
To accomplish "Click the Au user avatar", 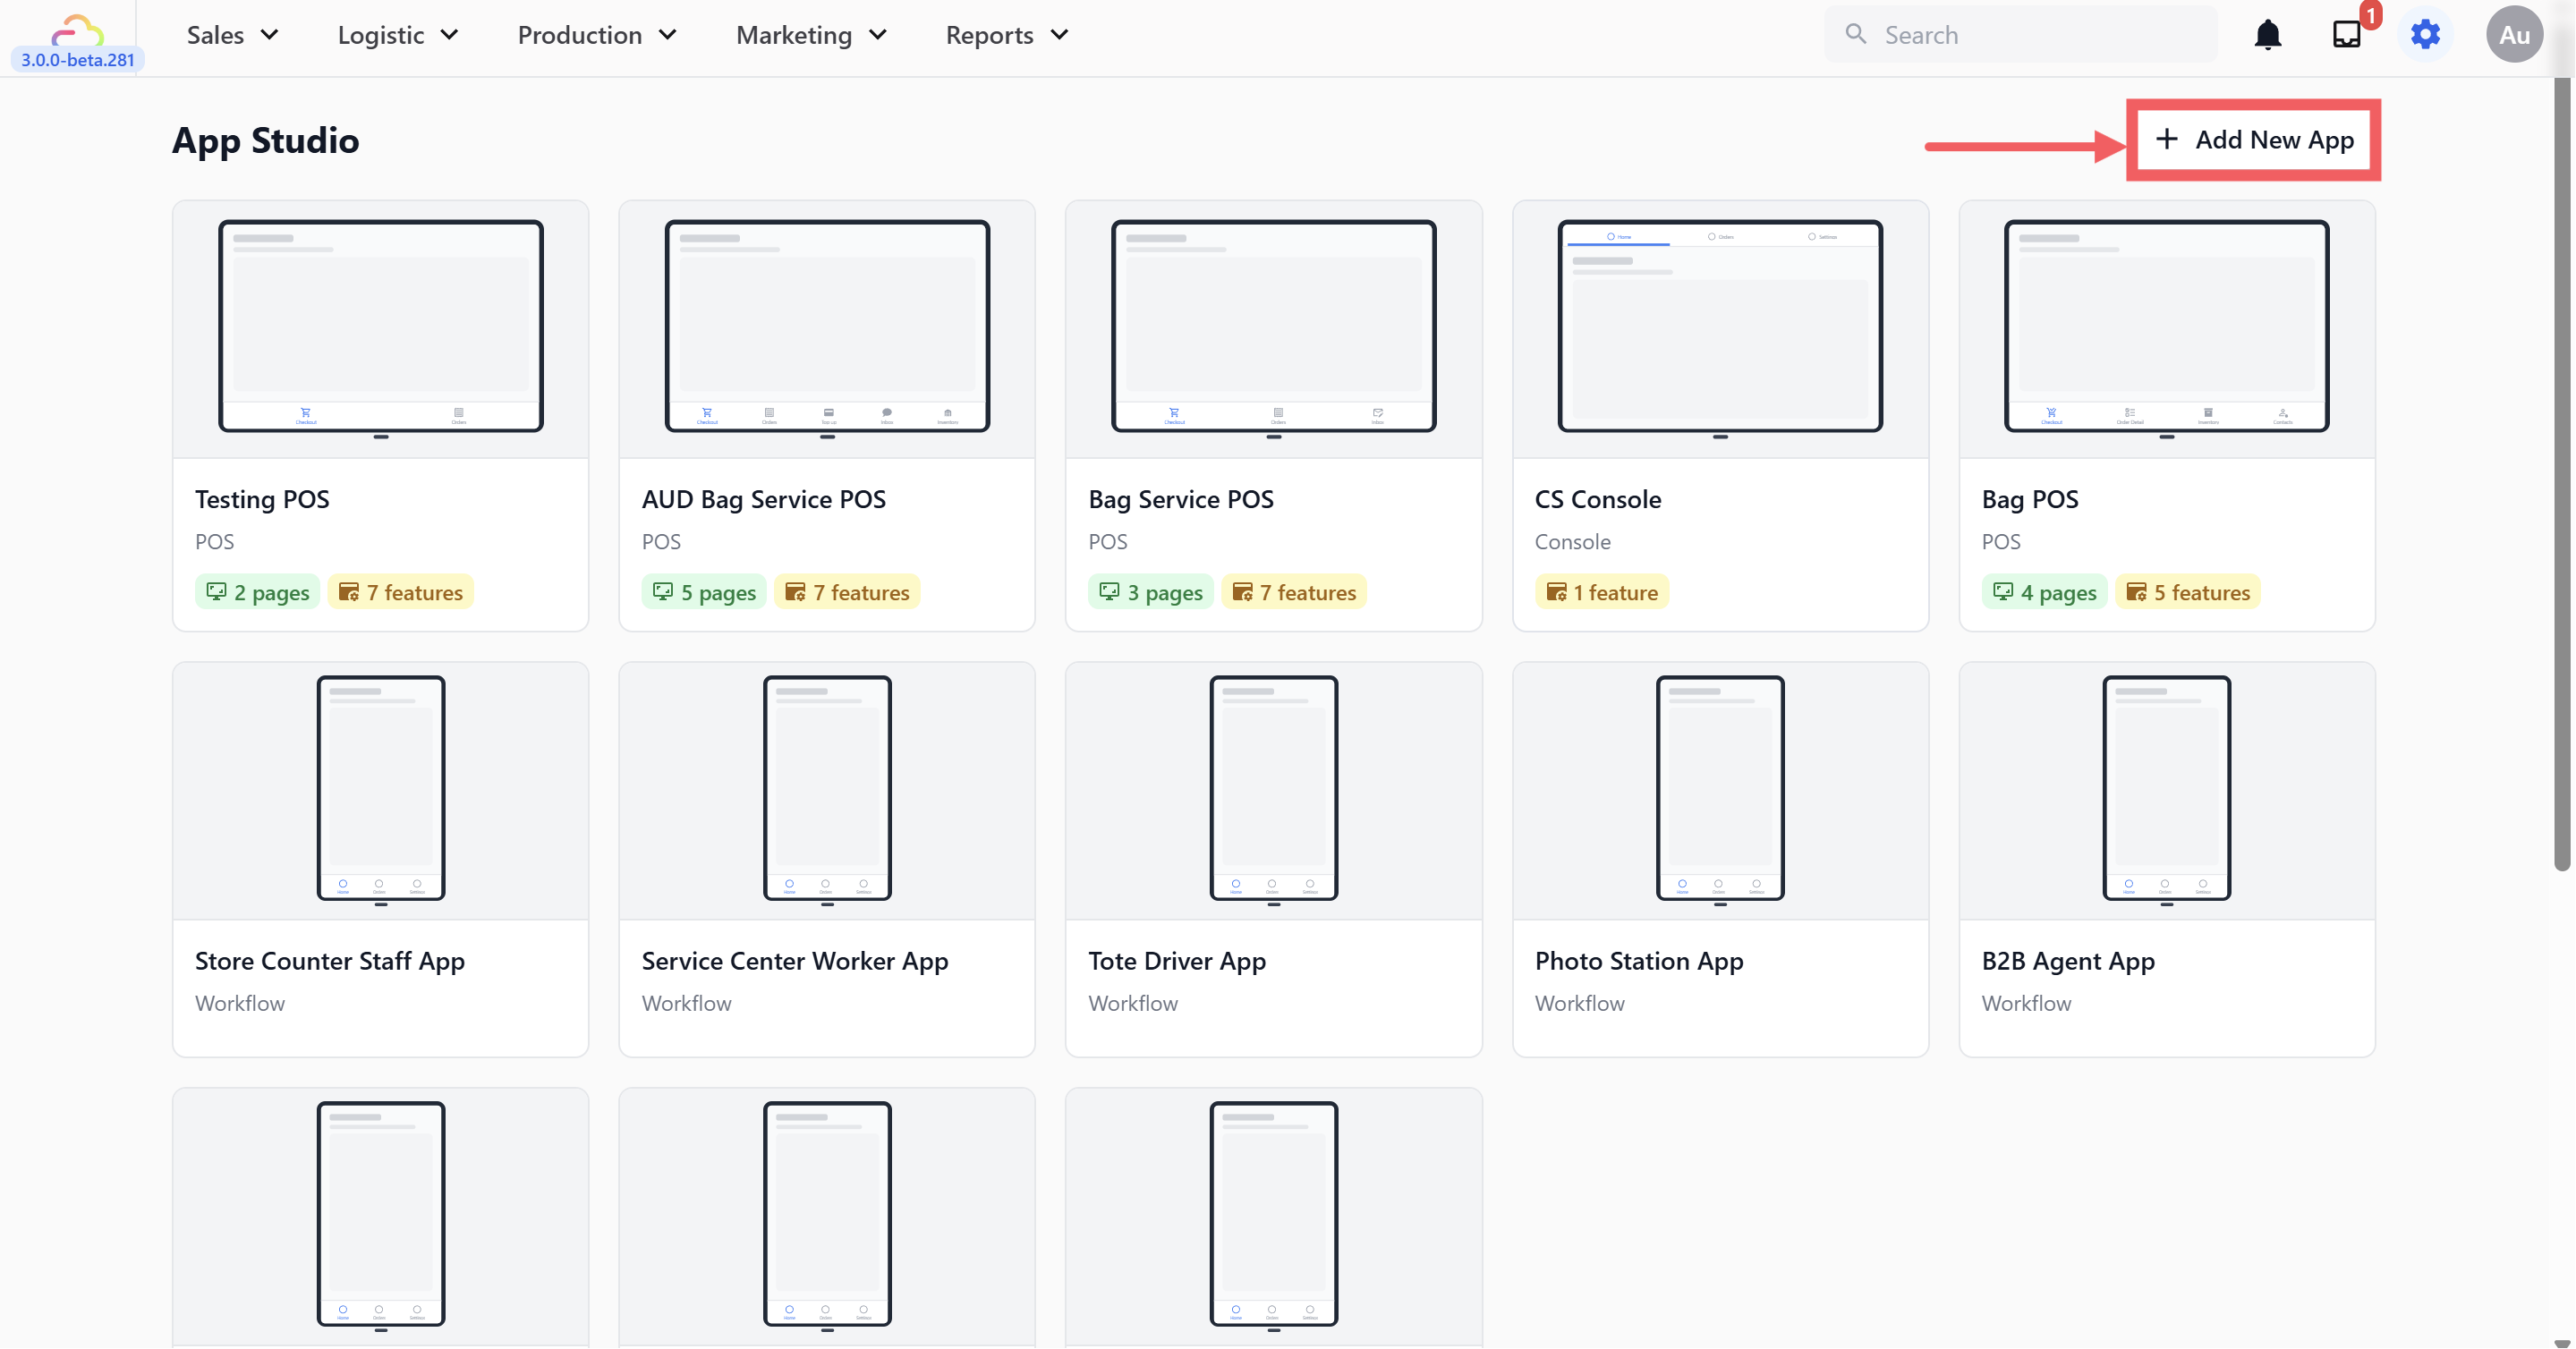I will point(2513,35).
